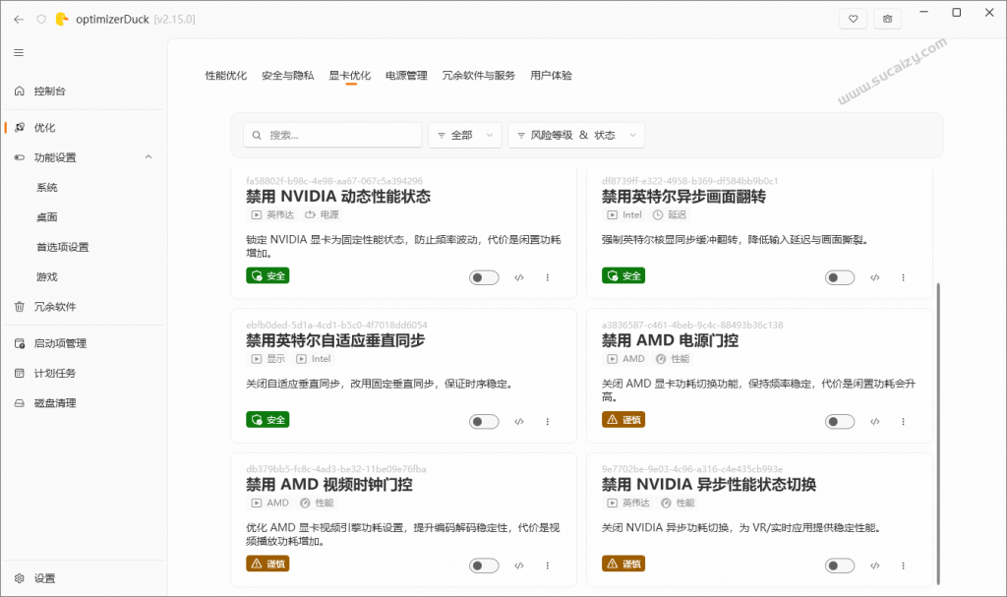Viewport: 1007px width, 597px height.
Task: View code for 禁用 AMD 视频时钟门控
Action: point(519,566)
